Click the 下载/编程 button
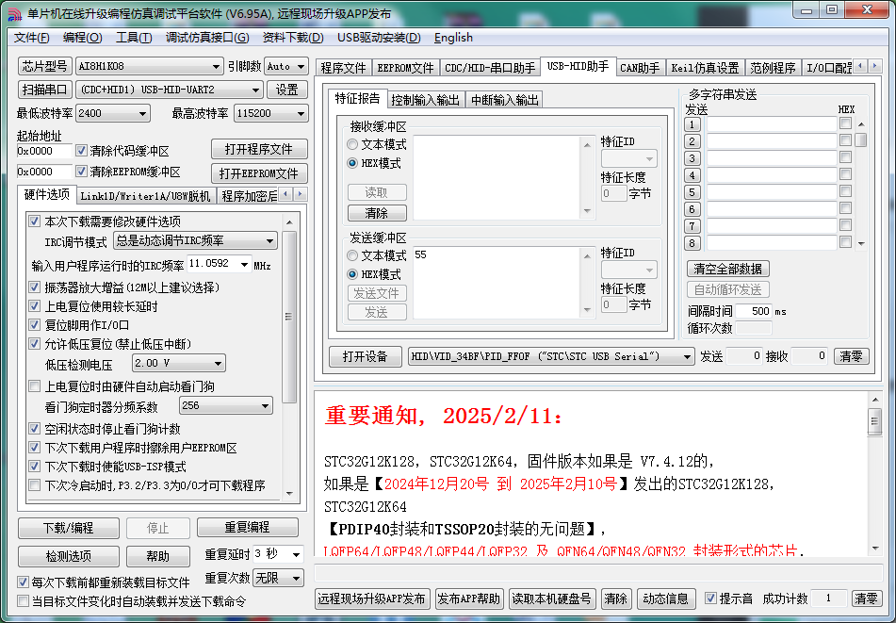 click(x=69, y=528)
